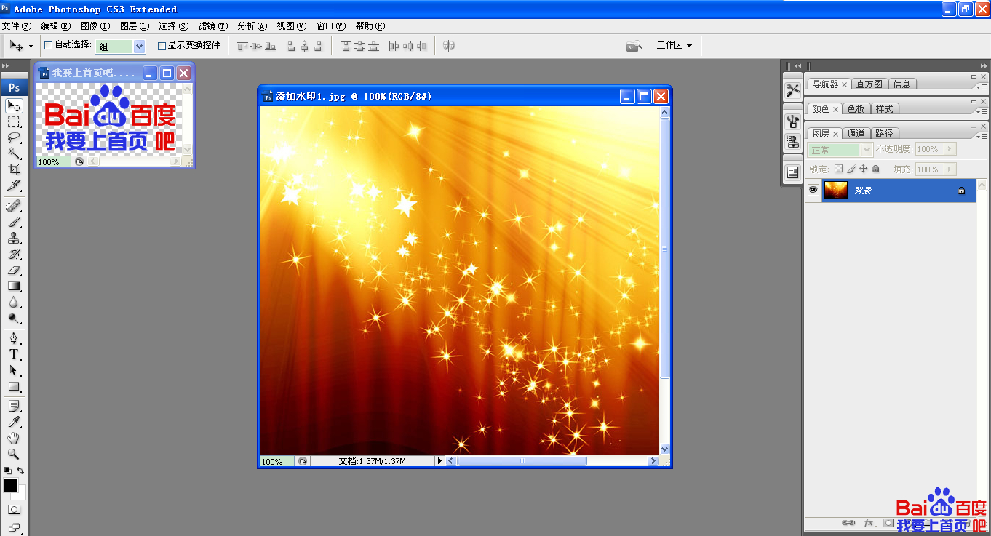Select the Move tool in the toolbox

14,106
